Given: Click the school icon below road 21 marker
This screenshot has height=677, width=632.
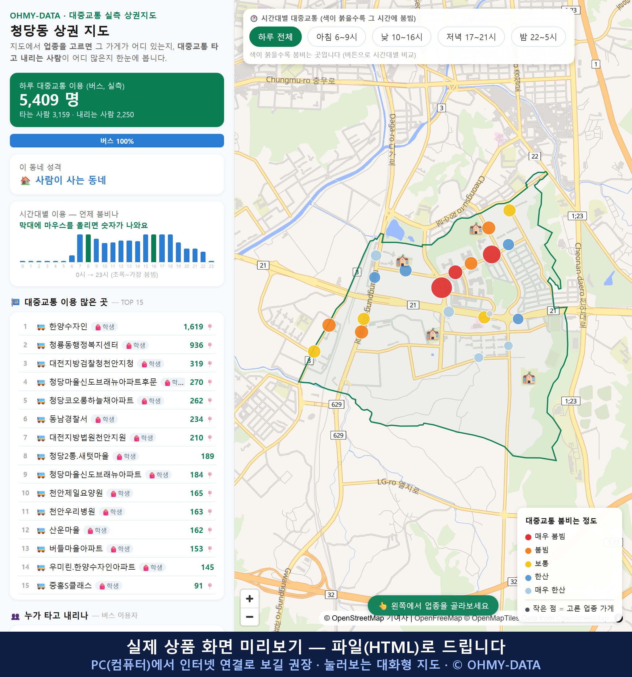Looking at the screenshot, I should click(x=433, y=334).
